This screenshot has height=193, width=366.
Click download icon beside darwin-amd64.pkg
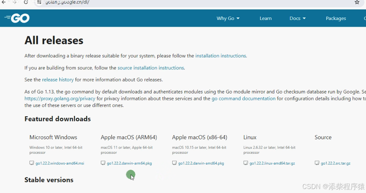coord(174,163)
